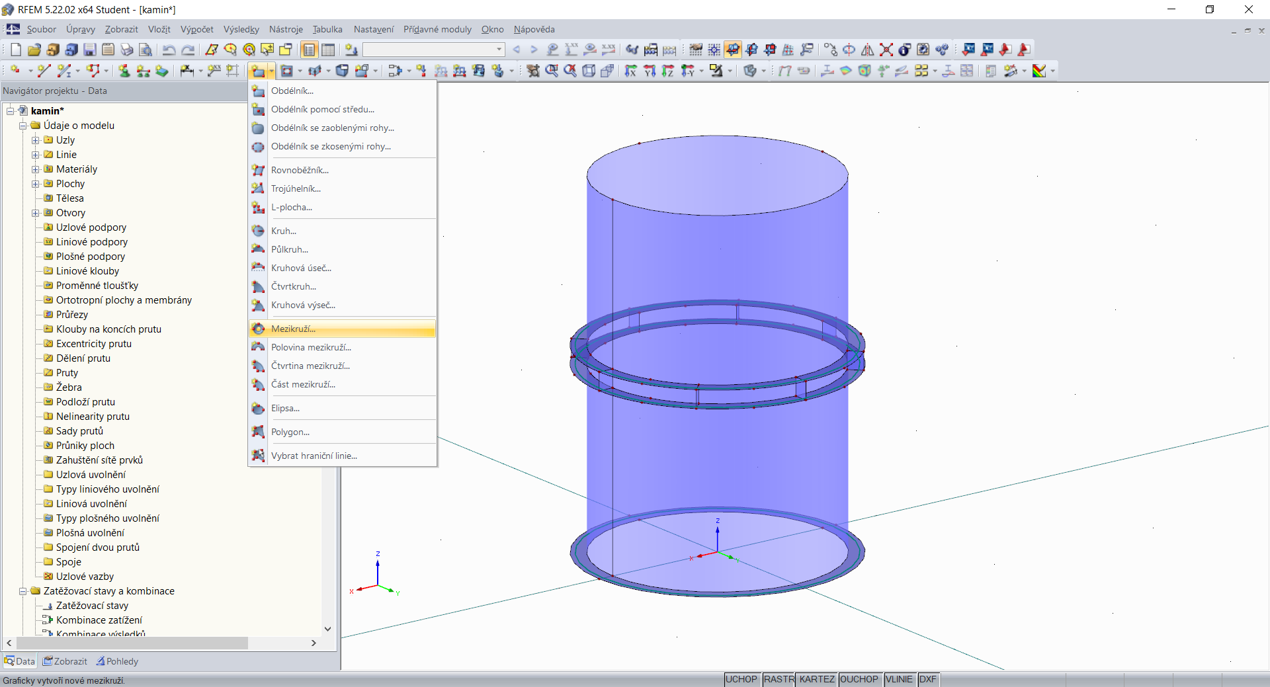This screenshot has width=1270, height=687.
Task: Click the view in Y direction icon
Action: pyautogui.click(x=650, y=71)
